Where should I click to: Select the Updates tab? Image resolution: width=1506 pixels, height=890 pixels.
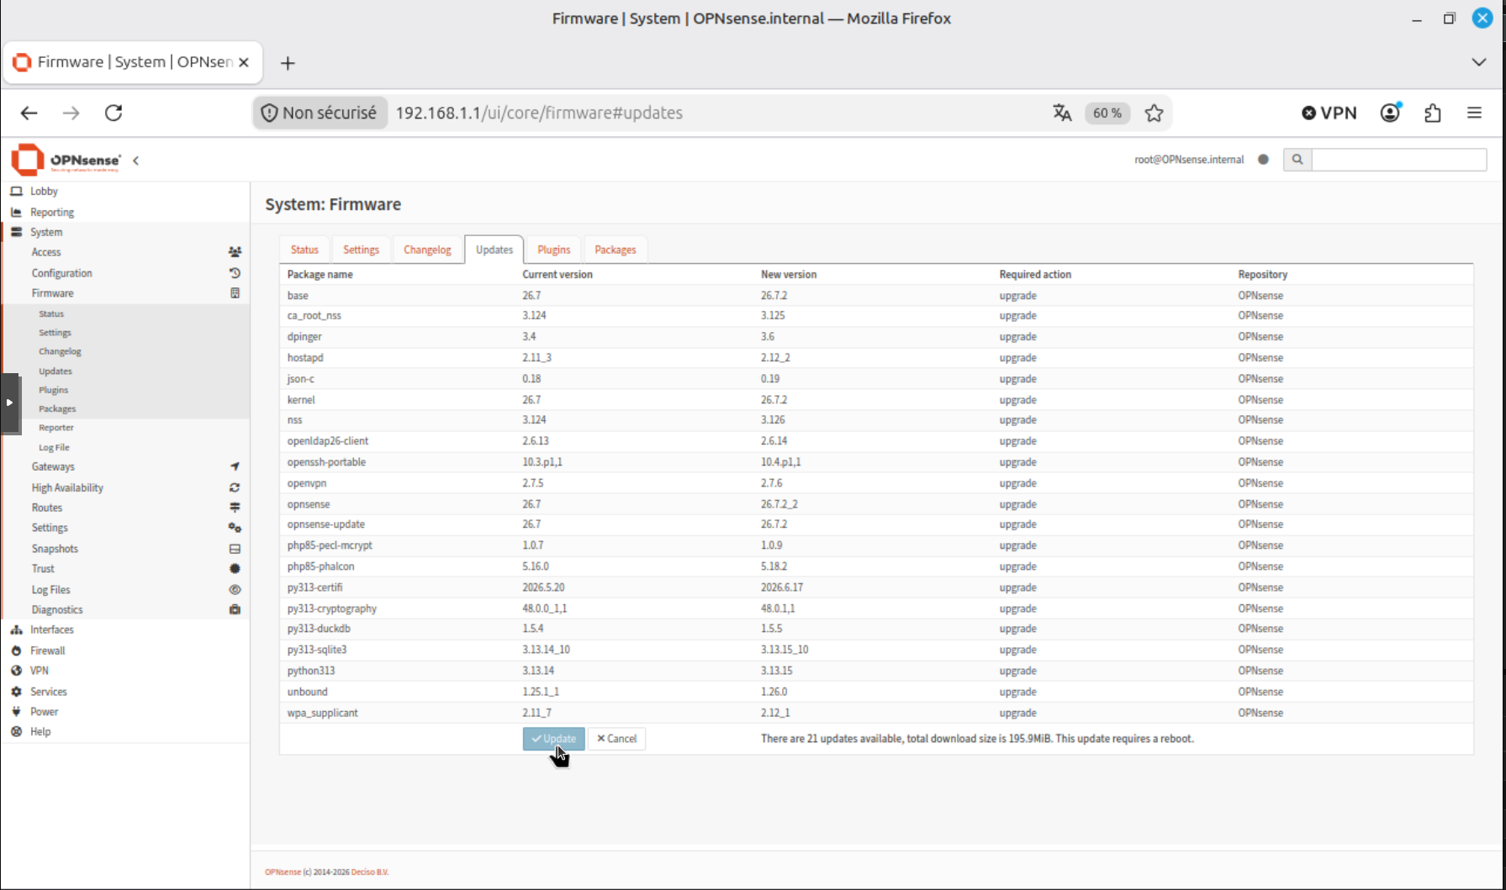click(x=494, y=250)
